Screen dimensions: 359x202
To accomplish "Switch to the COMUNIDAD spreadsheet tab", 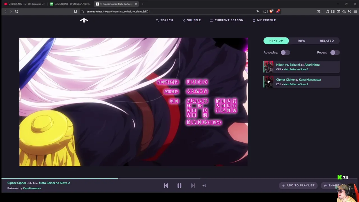I will click(70, 4).
